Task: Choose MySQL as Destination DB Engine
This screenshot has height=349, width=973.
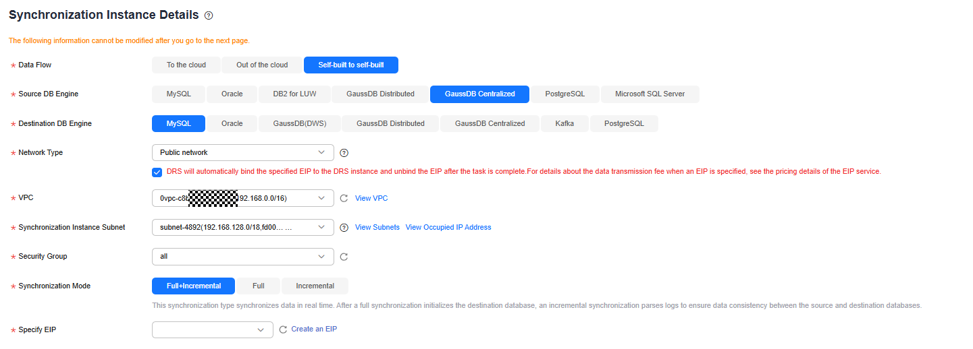Action: coord(179,124)
